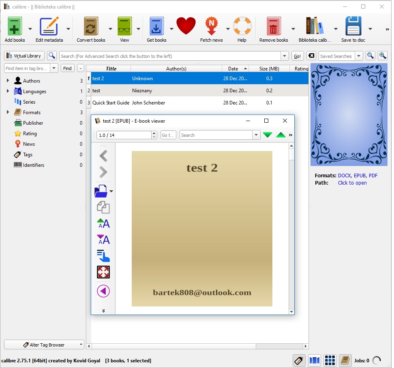Click Virtual Library button
Viewport: 394px width, 368px height.
24,56
